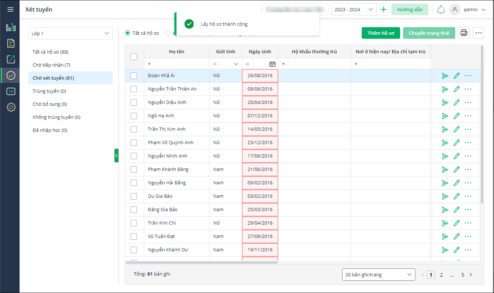The width and height of the screenshot is (494, 293).
Task: Check the box for Đoàn Khả Ái
Action: tap(134, 76)
